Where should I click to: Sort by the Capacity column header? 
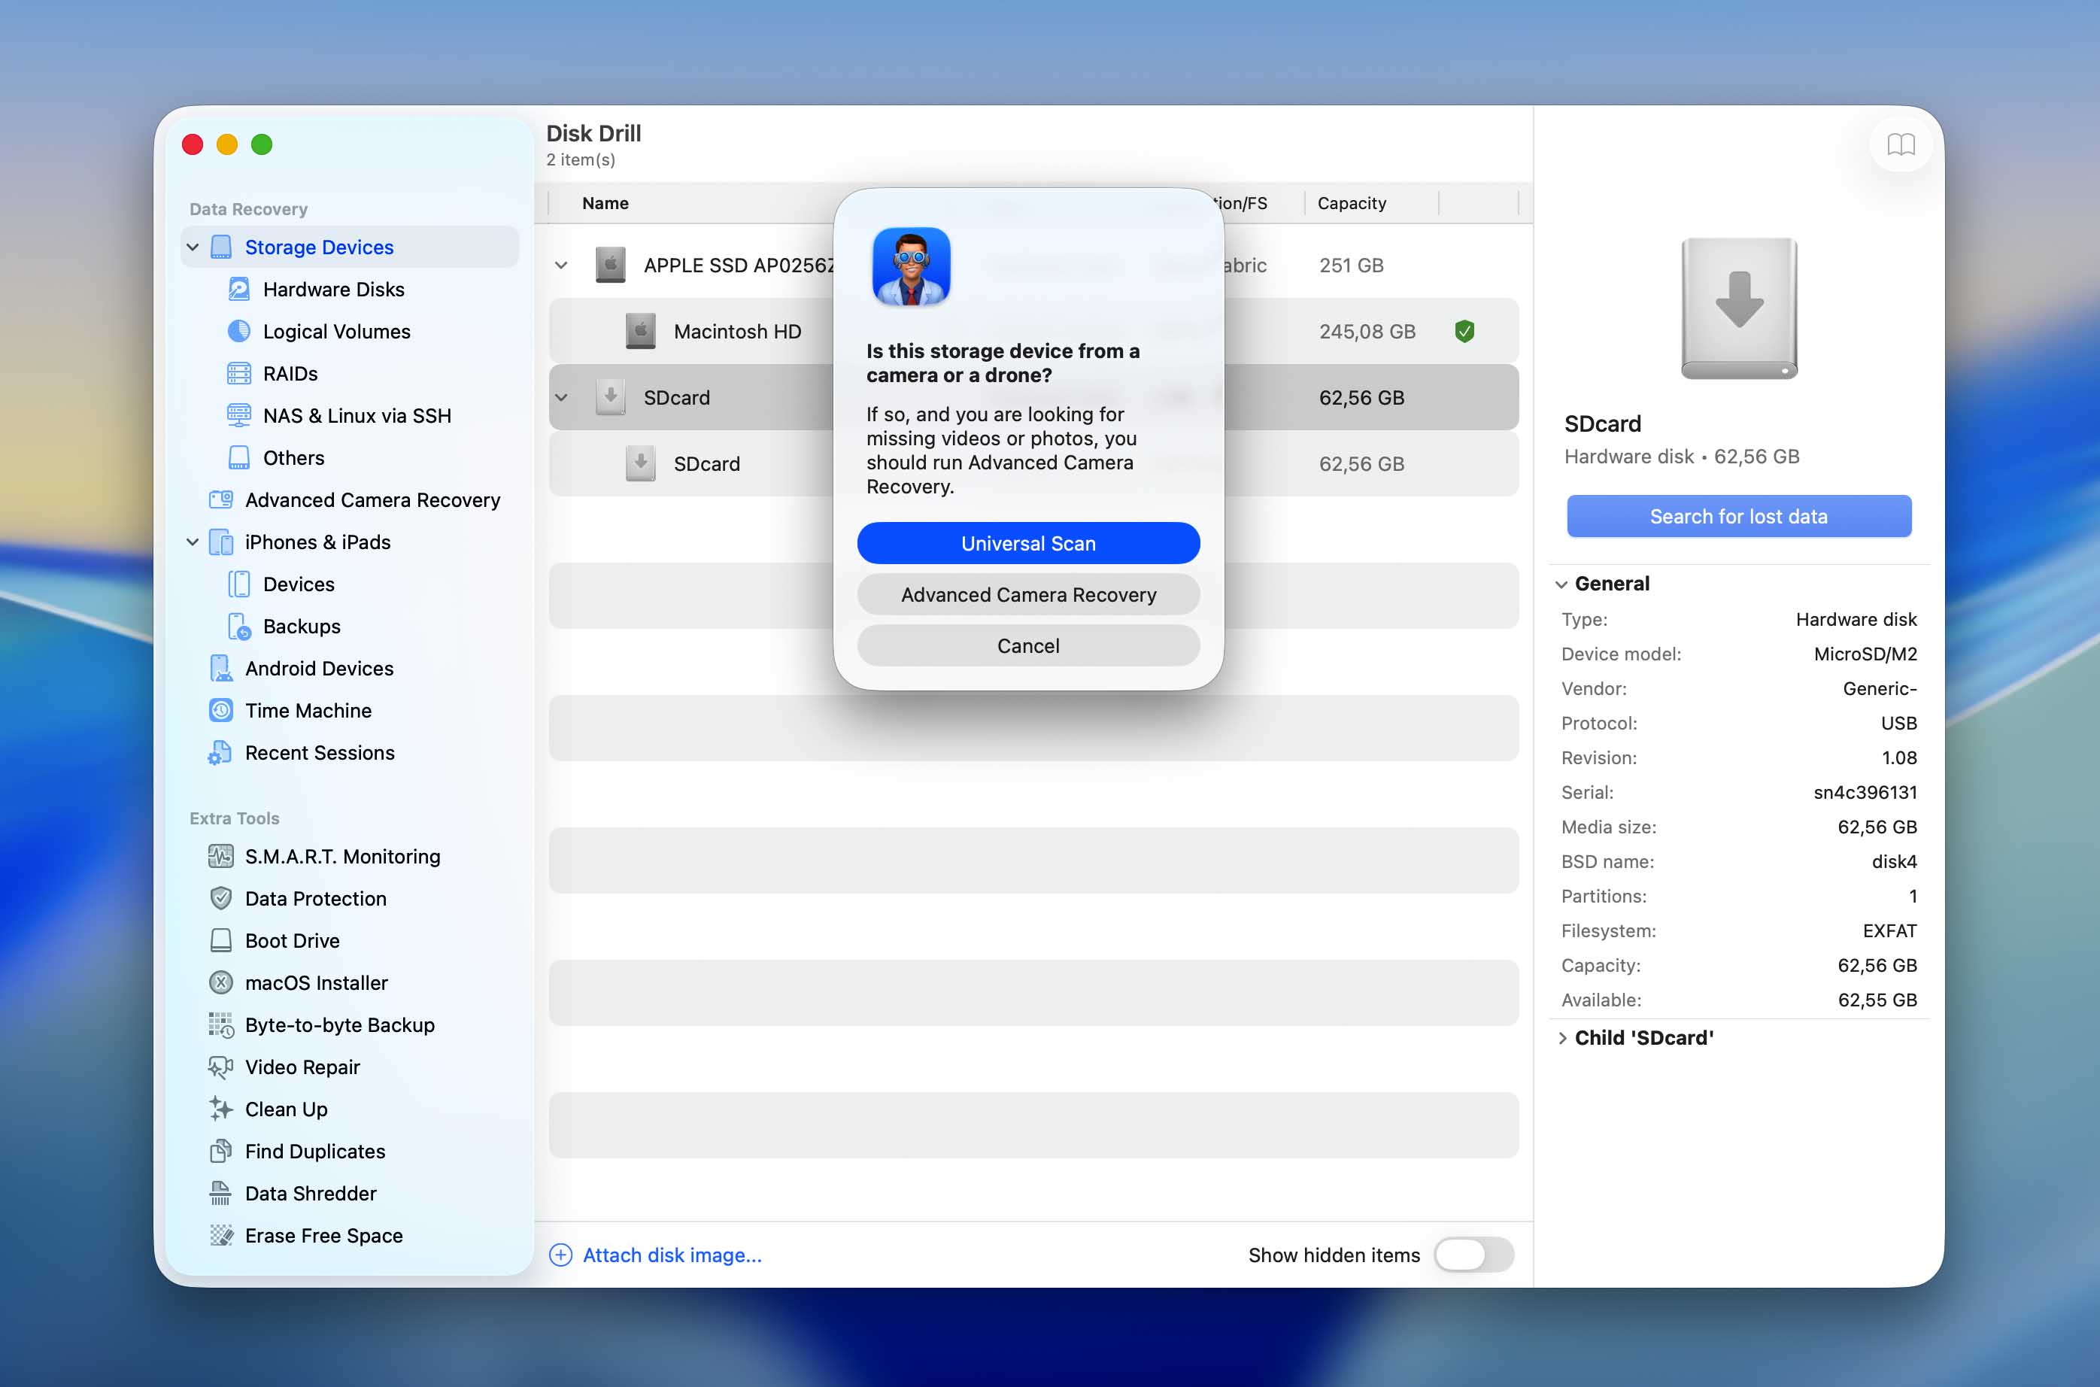click(1352, 203)
